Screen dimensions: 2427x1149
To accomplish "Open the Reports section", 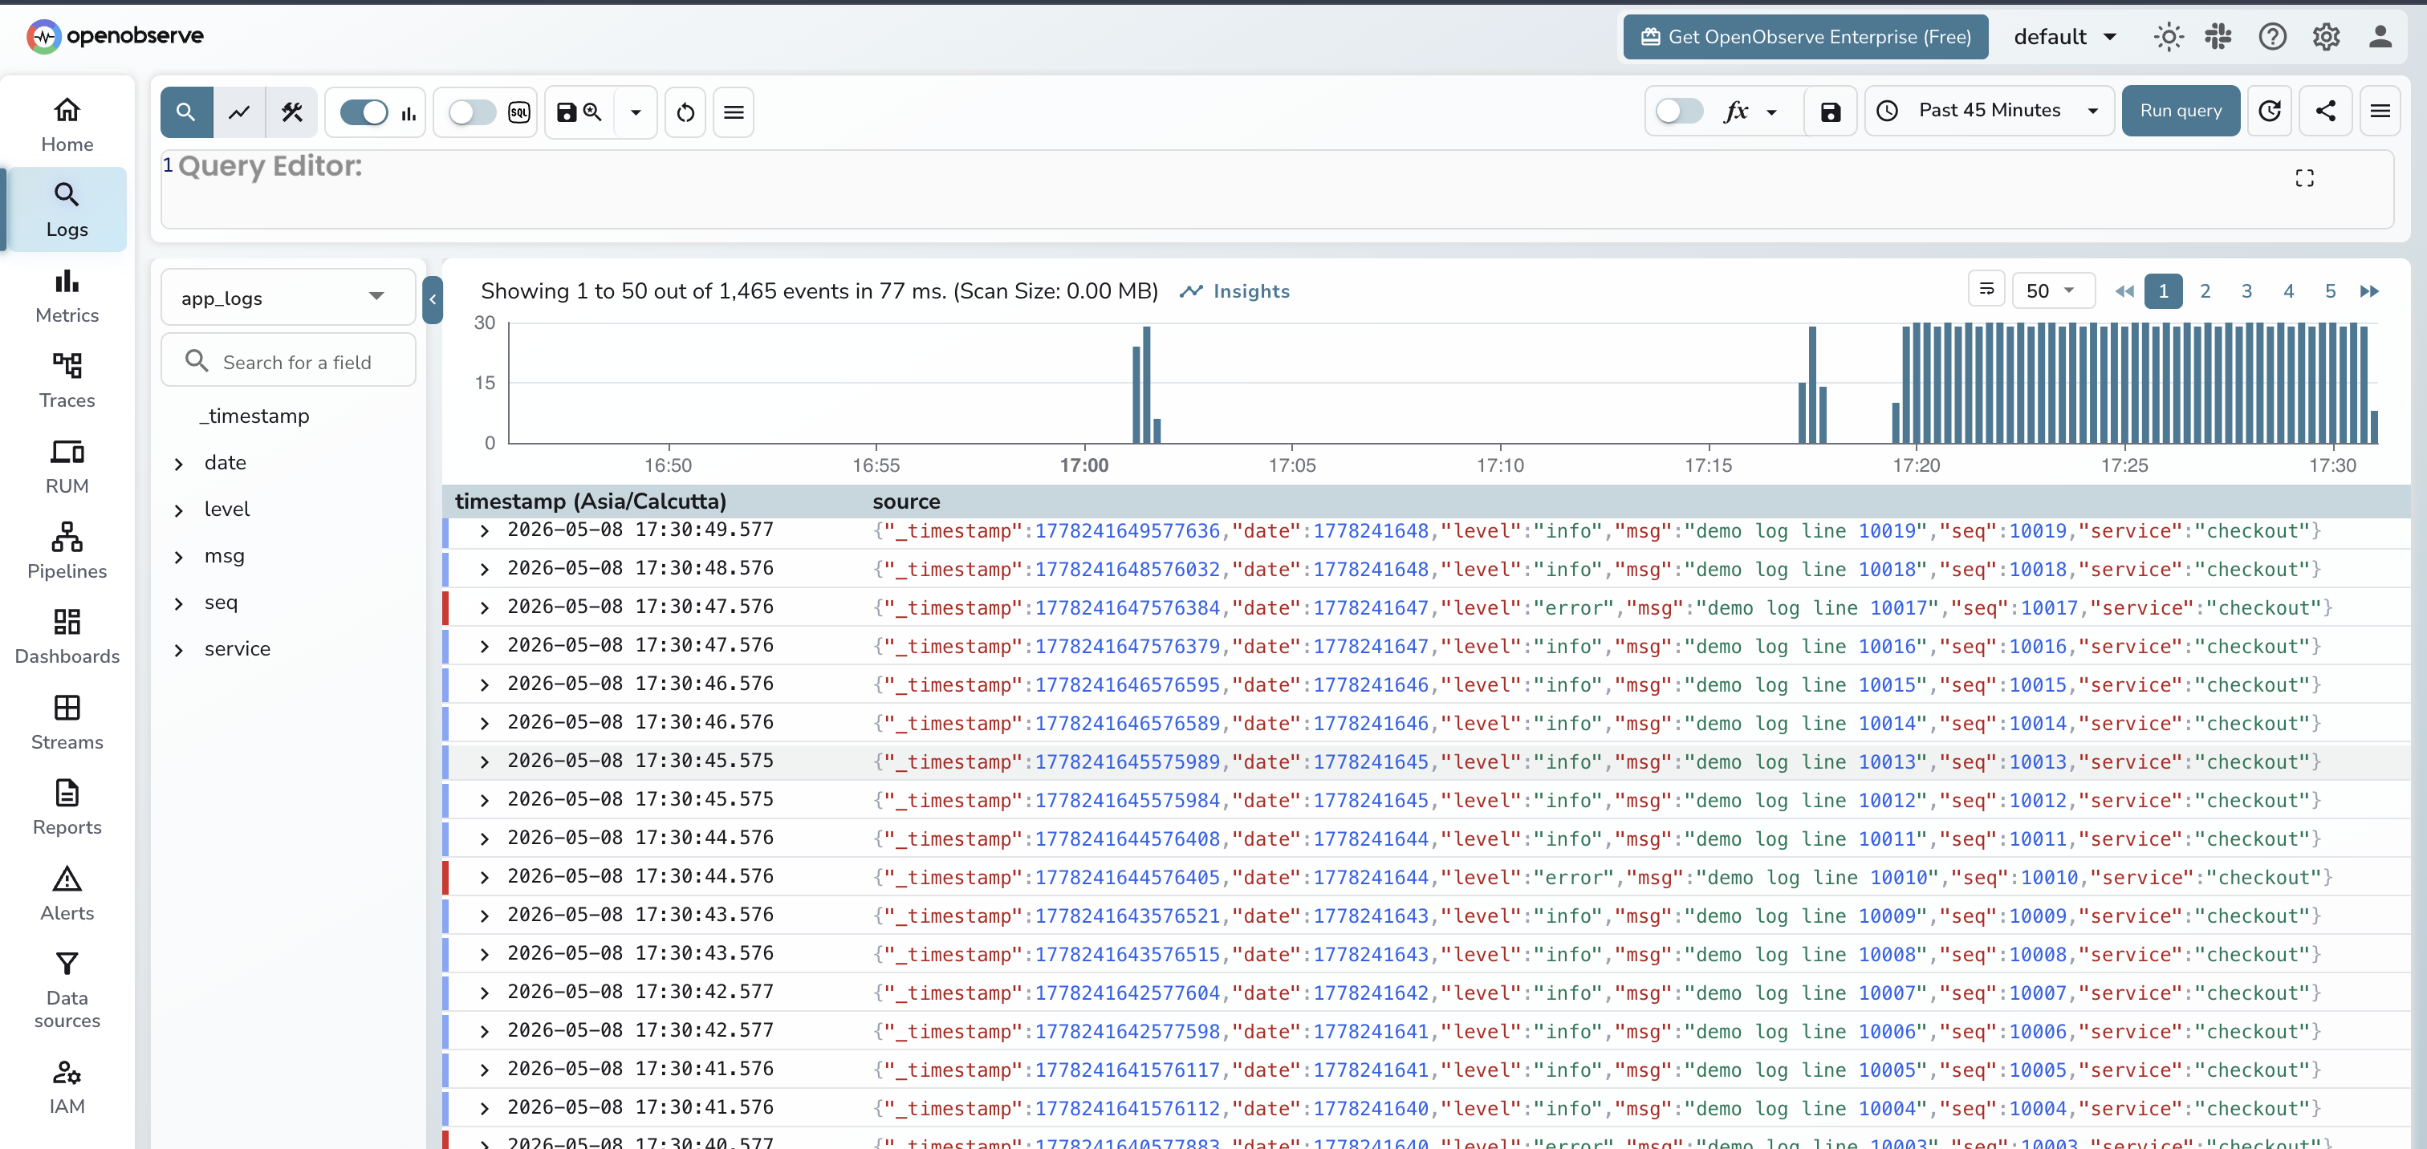I will pos(67,807).
